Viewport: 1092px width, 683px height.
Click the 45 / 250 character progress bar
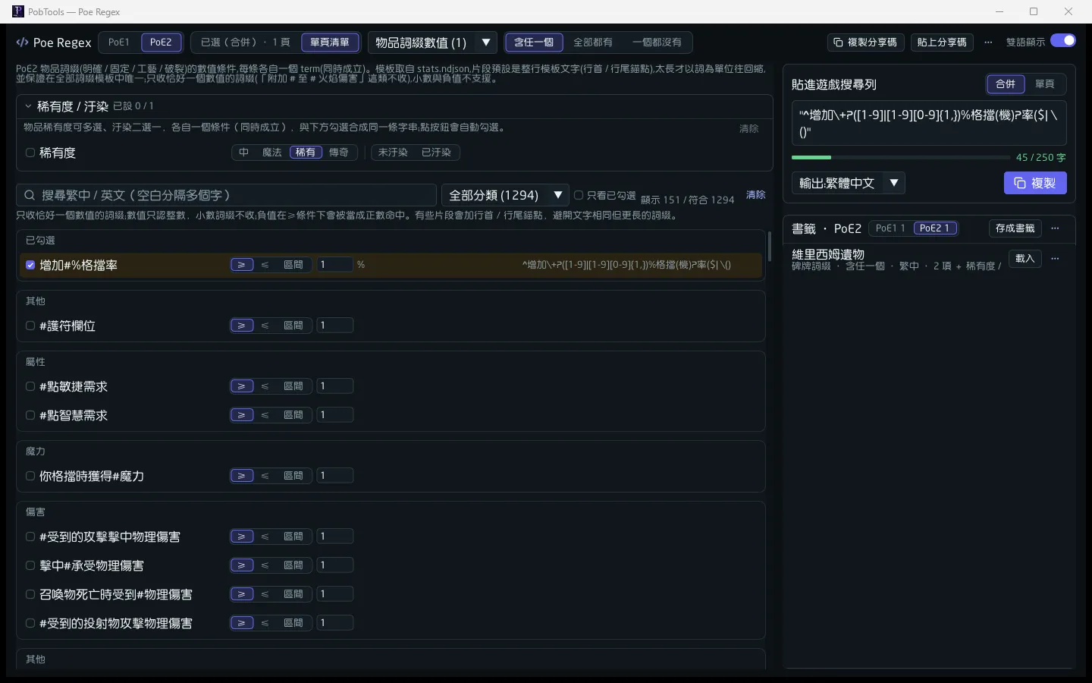tap(900, 157)
